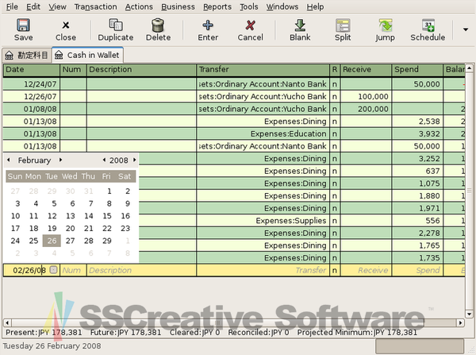Image resolution: width=476 pixels, height=355 pixels.
Task: Click the Split transaction icon
Action: (343, 25)
